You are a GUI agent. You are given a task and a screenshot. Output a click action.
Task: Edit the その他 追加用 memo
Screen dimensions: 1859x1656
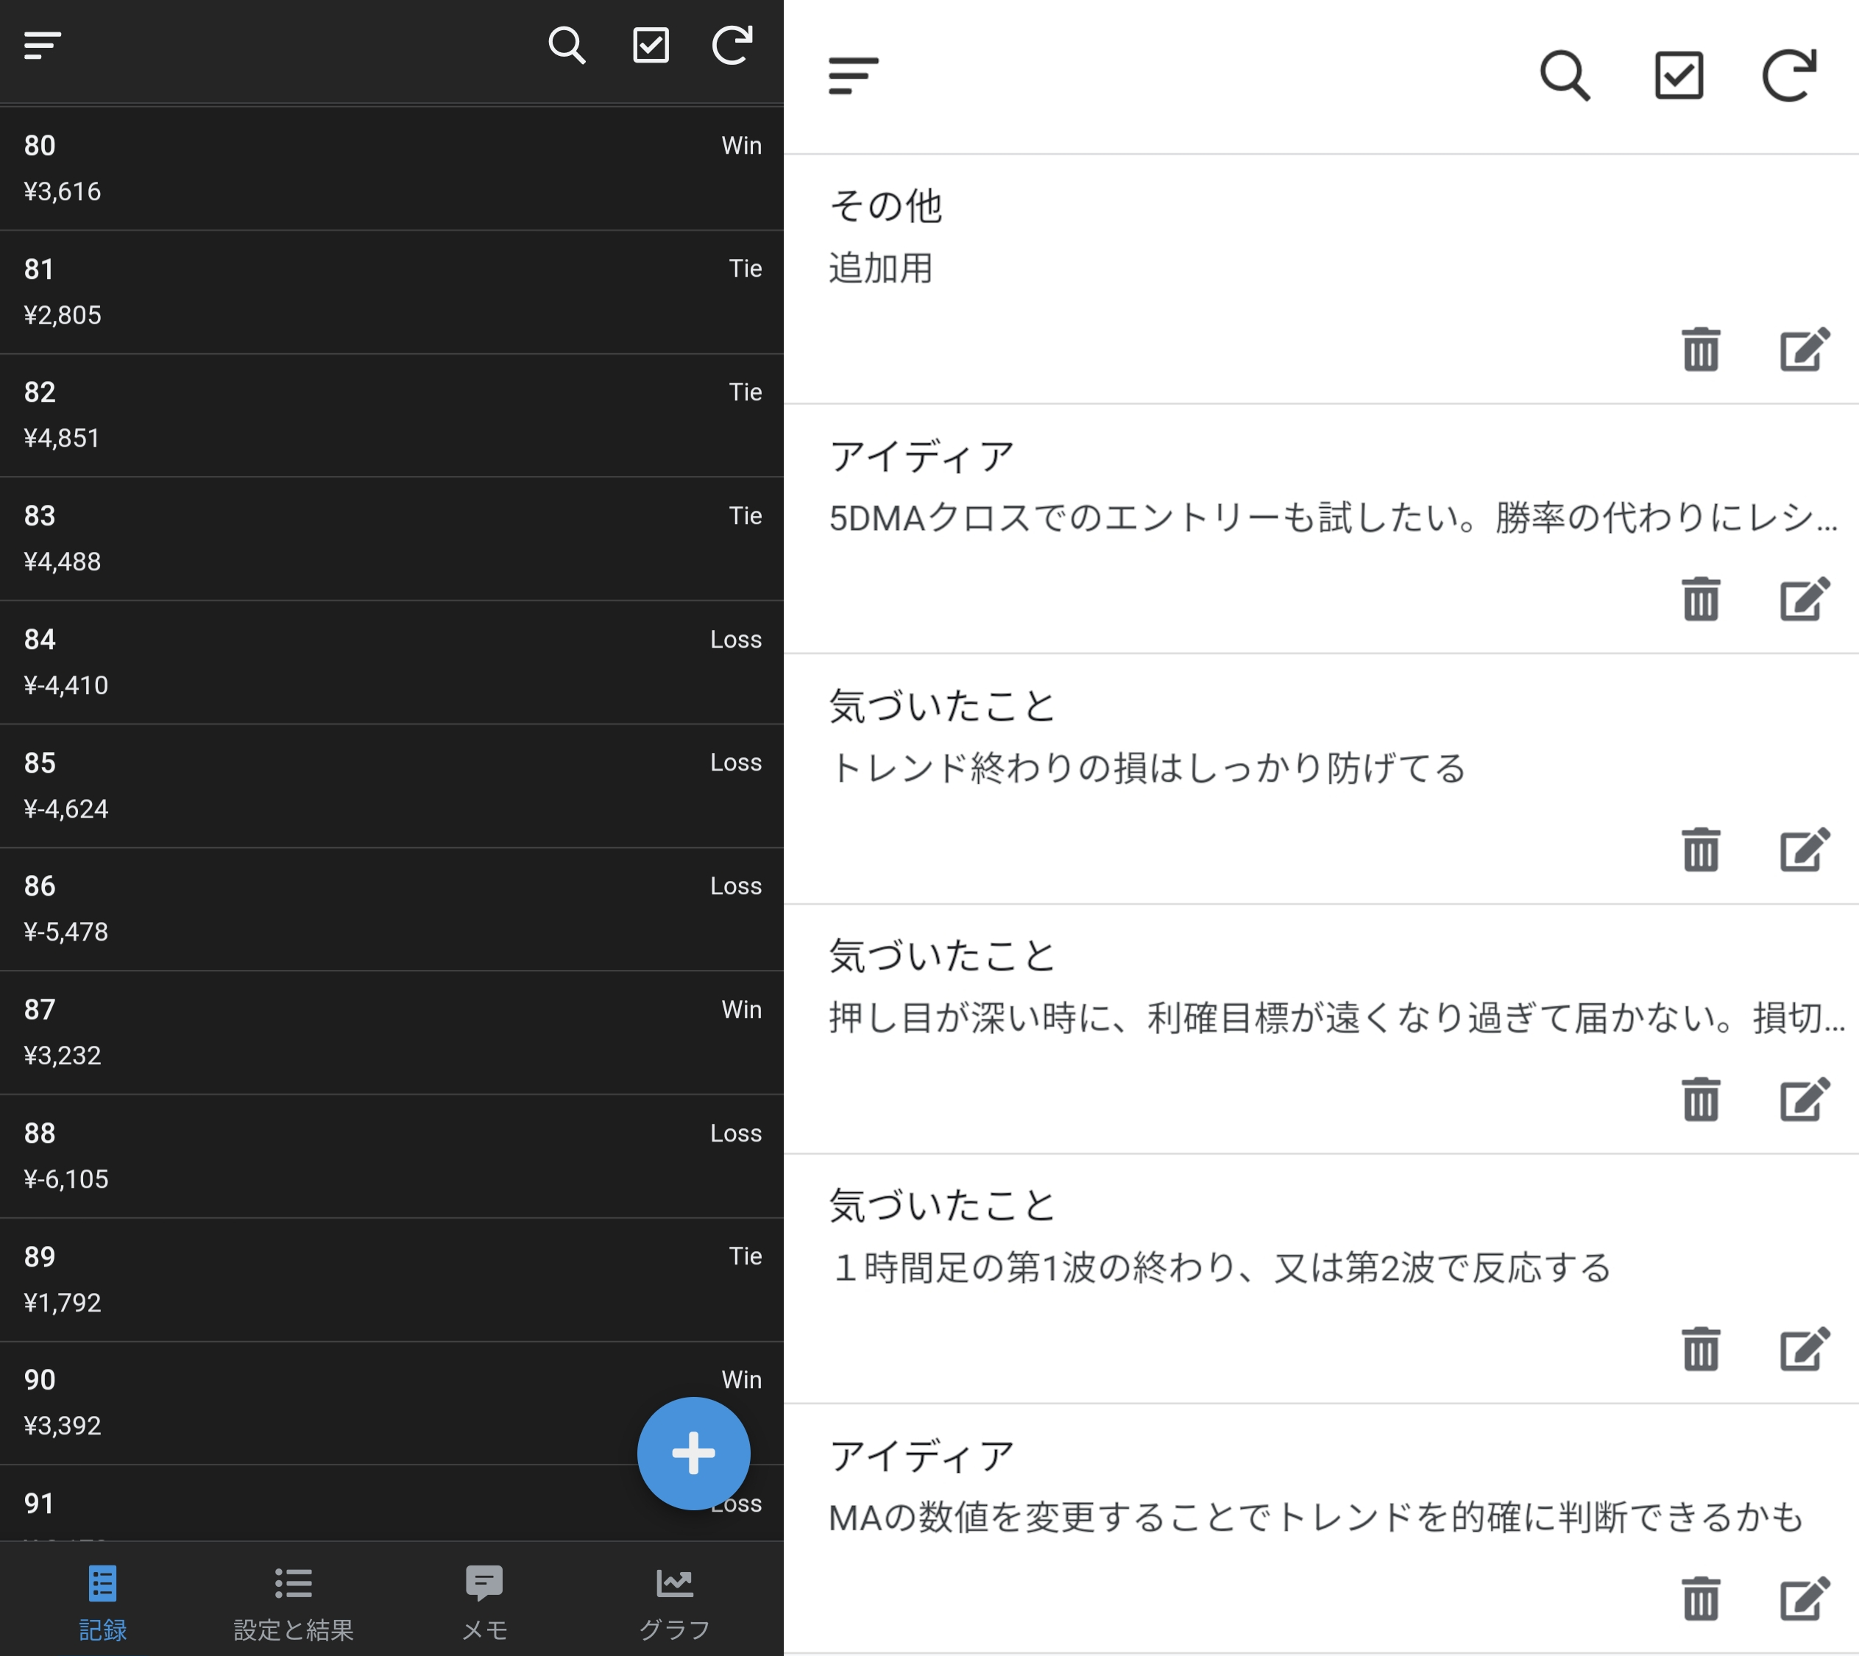click(x=1805, y=350)
